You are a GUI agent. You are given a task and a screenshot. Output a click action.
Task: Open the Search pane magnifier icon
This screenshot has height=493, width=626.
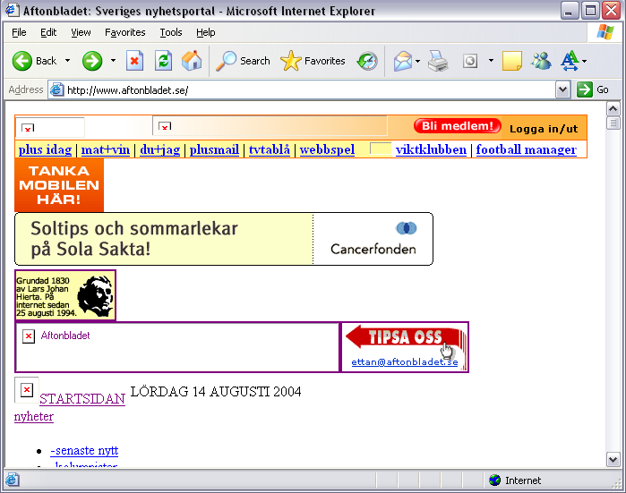227,61
